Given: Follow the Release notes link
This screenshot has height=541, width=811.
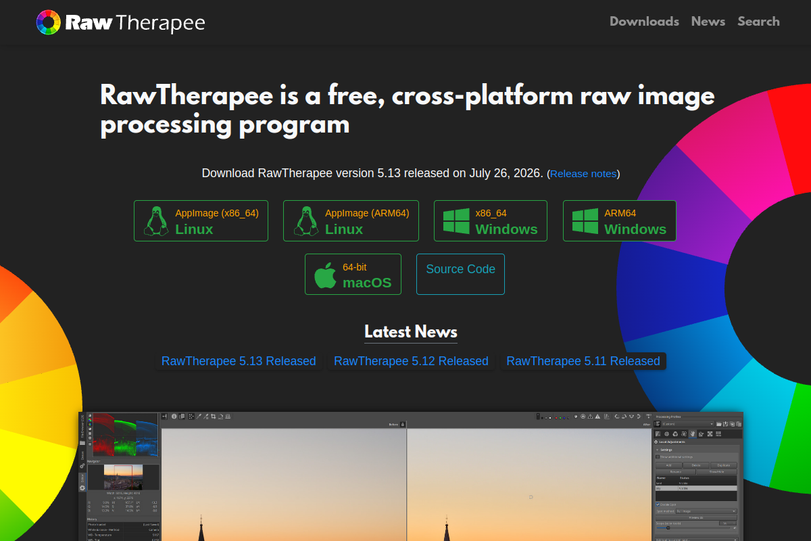Looking at the screenshot, I should [x=583, y=174].
